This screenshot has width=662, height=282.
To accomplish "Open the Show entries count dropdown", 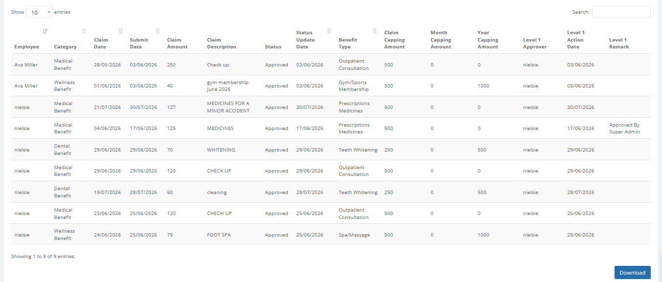I will [39, 12].
